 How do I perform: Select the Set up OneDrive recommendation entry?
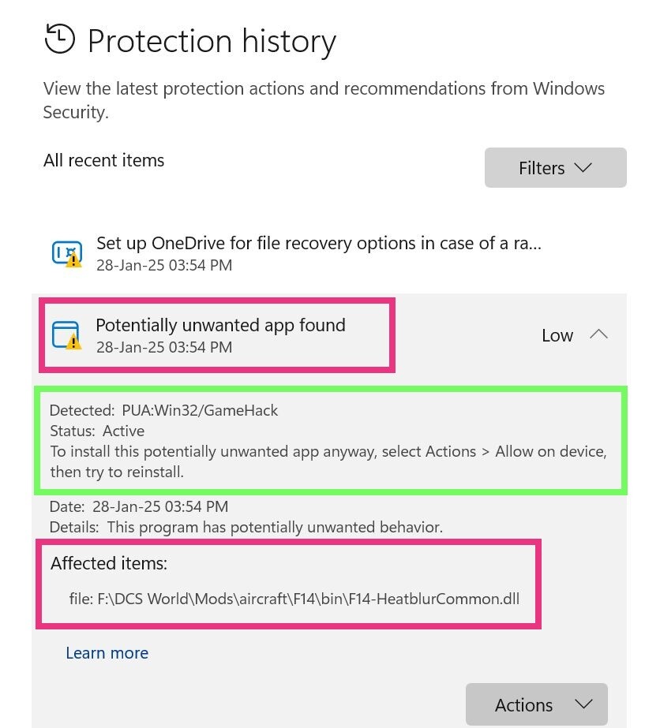[x=319, y=253]
